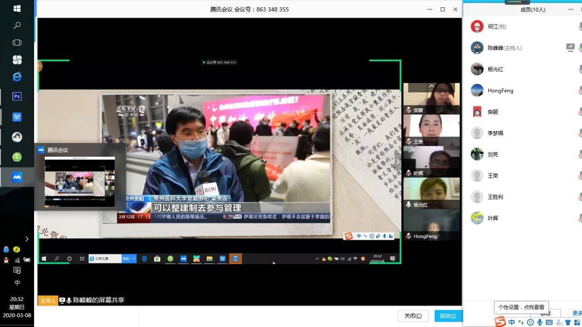Select 刘亮 in the members list

[522, 154]
